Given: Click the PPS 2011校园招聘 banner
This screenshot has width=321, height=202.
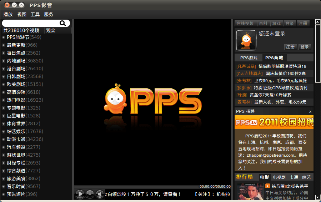Looking at the screenshot, I should 274,122.
